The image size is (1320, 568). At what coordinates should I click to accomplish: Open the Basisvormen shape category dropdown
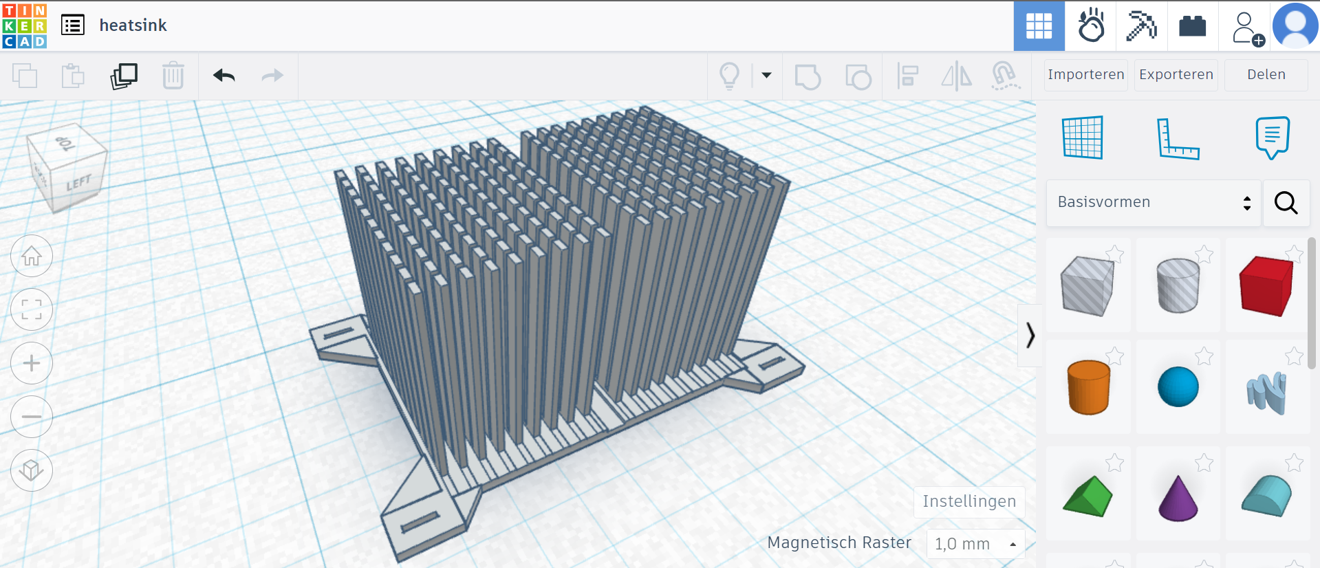point(1154,203)
